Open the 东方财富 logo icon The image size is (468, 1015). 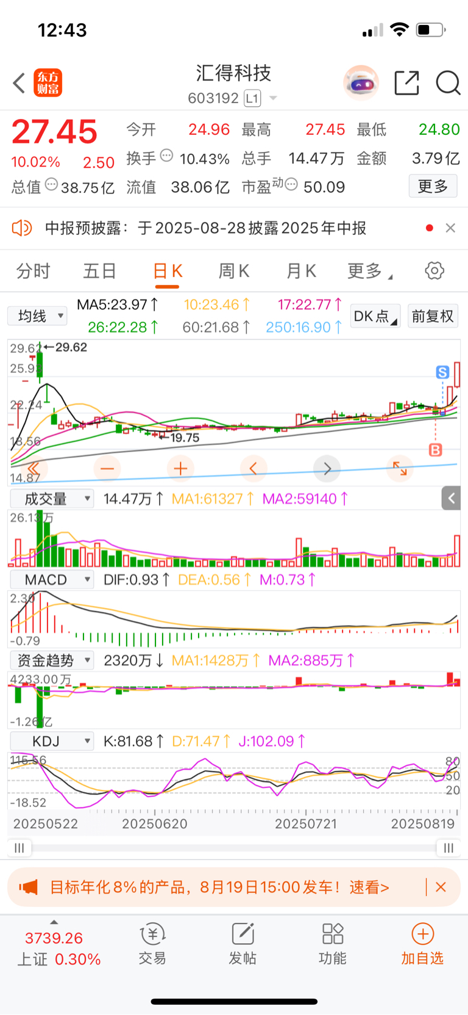pyautogui.click(x=48, y=83)
